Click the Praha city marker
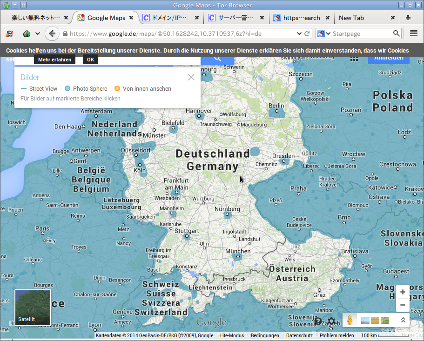The image size is (424, 341). [298, 194]
